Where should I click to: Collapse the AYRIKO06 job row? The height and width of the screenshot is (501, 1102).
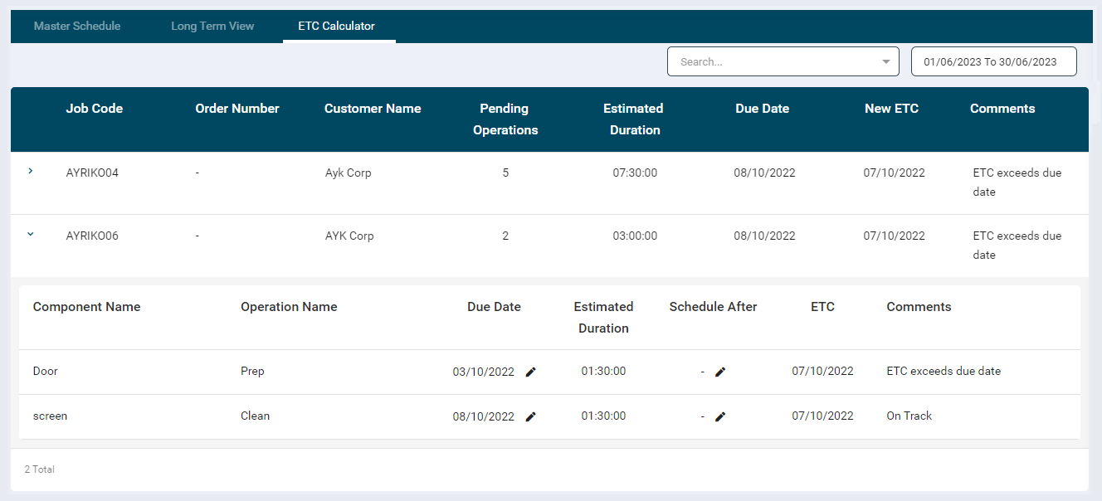[31, 235]
